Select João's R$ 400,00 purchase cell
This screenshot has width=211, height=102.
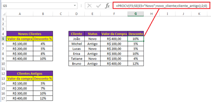click(x=114, y=39)
